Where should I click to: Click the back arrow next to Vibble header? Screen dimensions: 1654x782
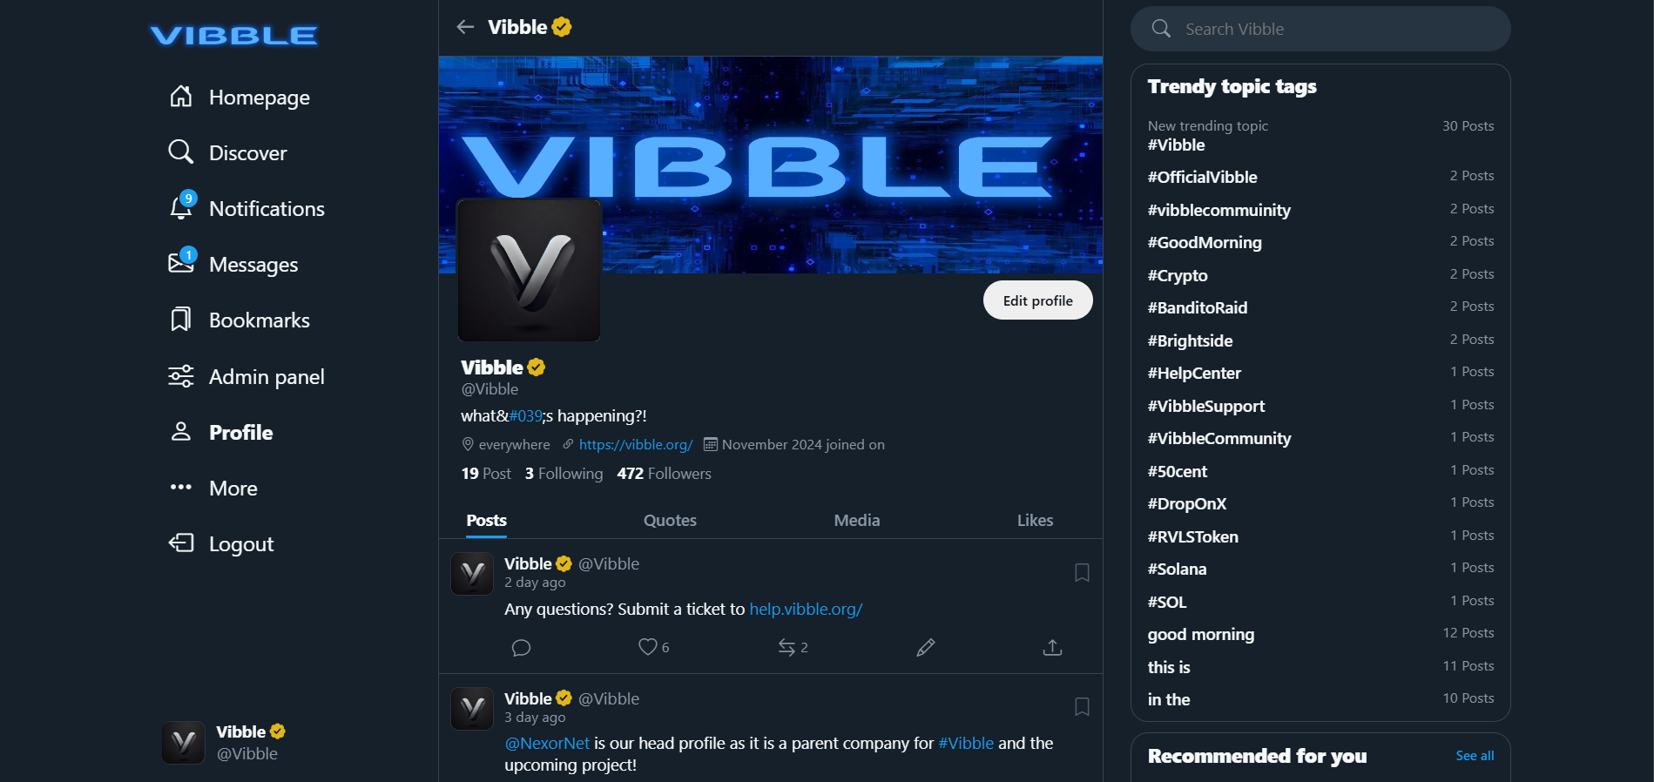[x=465, y=27]
